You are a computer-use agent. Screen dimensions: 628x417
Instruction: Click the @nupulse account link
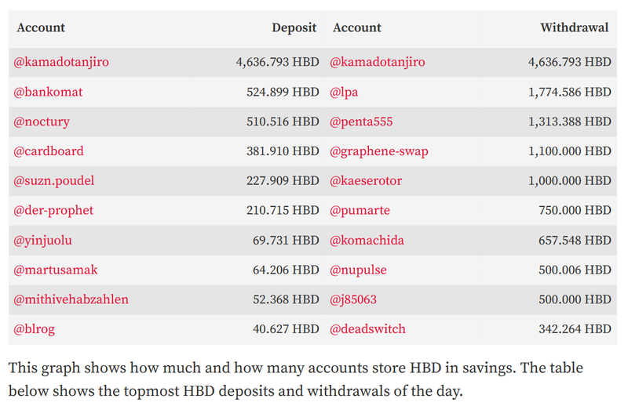pos(359,270)
